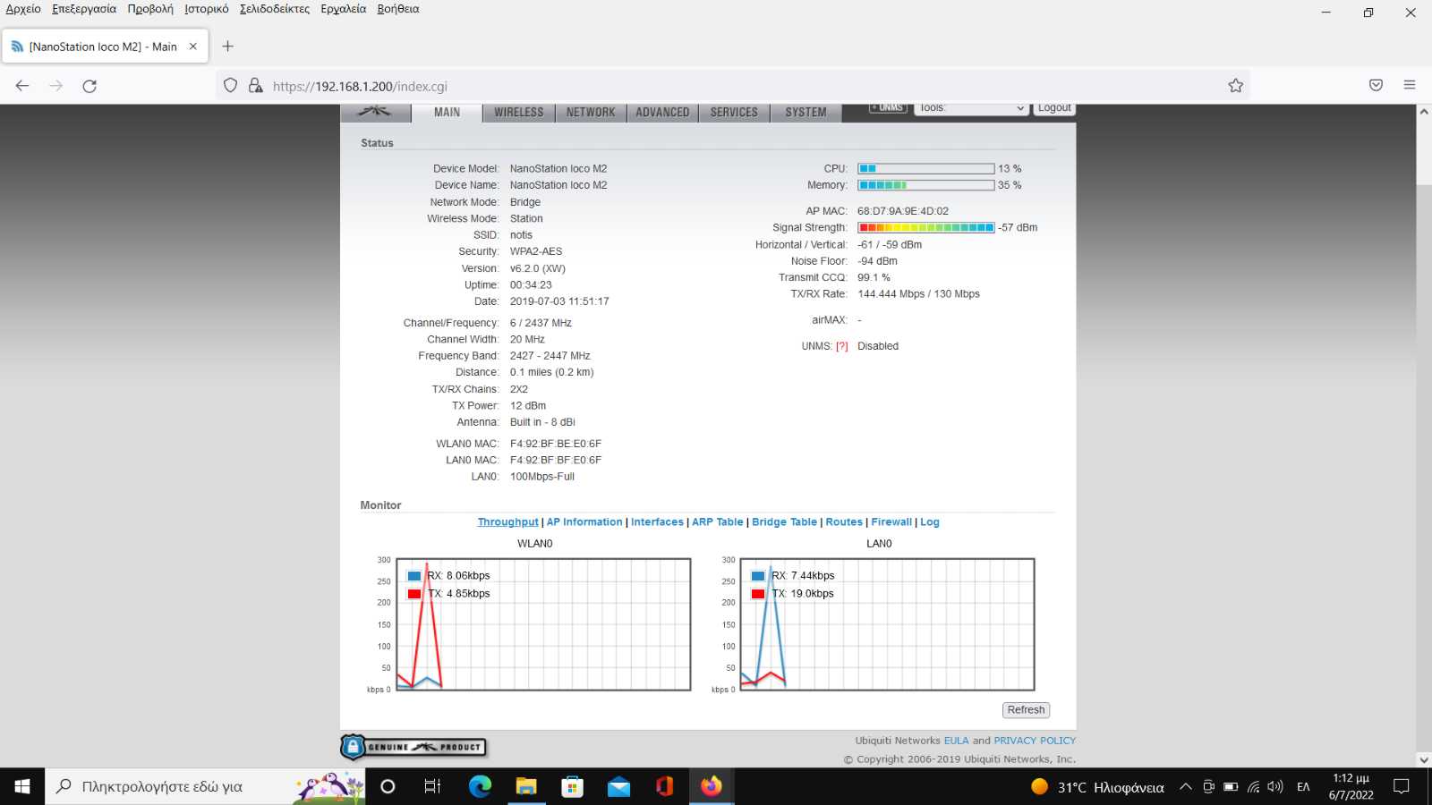Open the Σελιδοδείκτες menu
This screenshot has height=805, width=1432.
[x=275, y=9]
